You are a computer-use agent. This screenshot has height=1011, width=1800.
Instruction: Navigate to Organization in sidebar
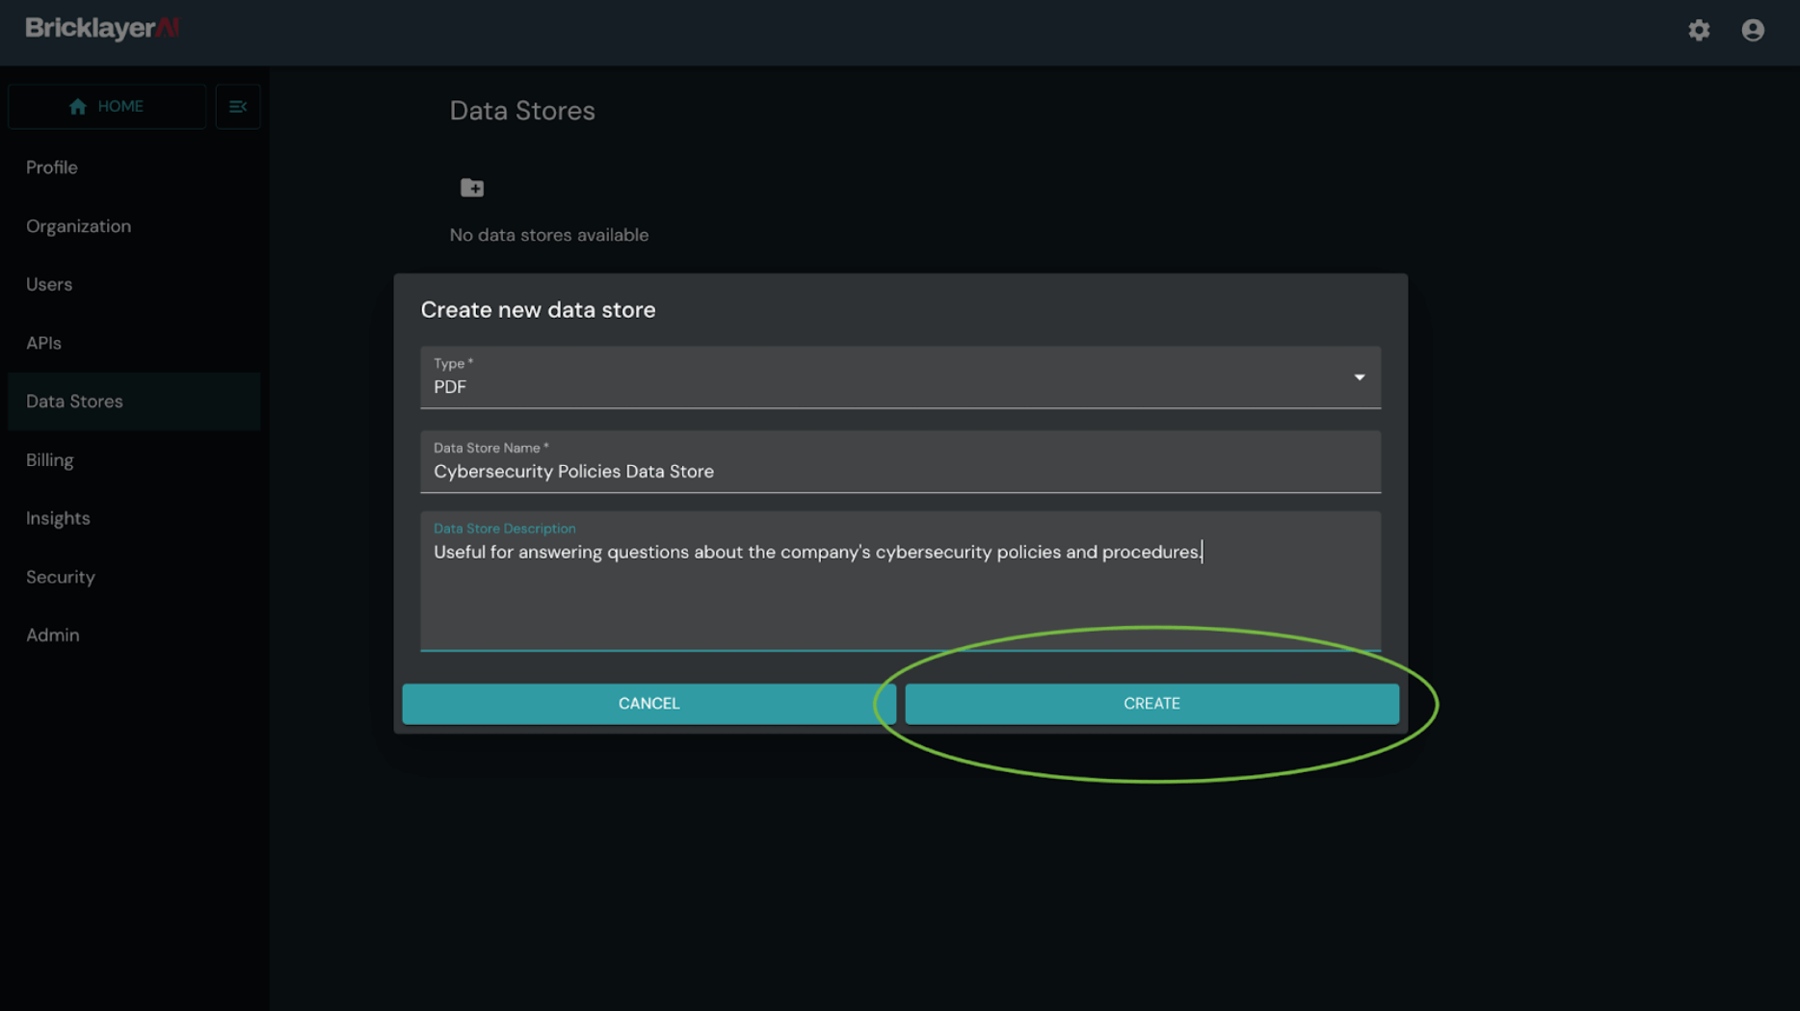78,226
